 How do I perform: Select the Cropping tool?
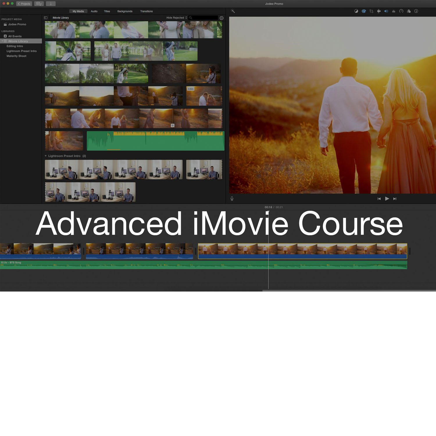[x=371, y=11]
